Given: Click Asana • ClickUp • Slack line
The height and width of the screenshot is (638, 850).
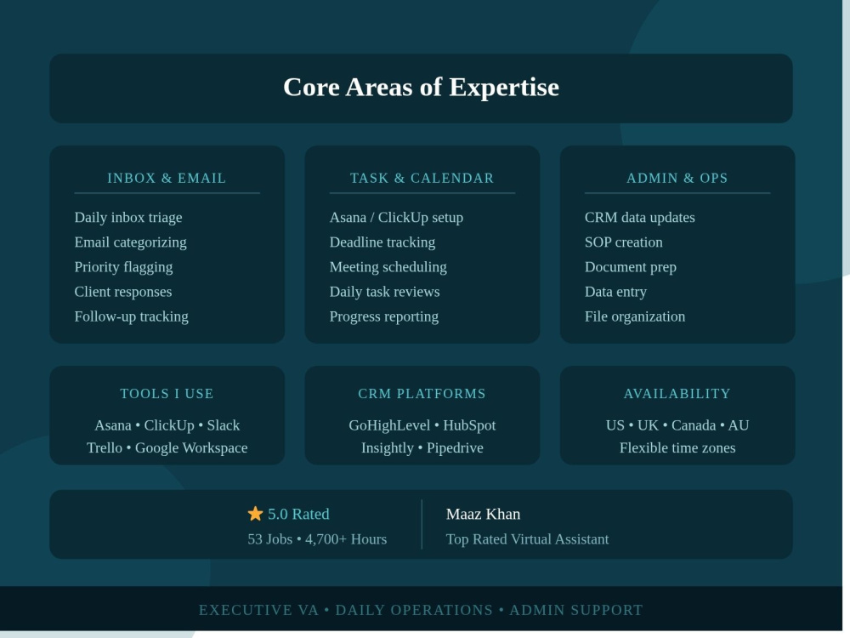Looking at the screenshot, I should point(167,425).
